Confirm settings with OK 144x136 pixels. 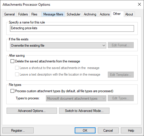point(85,131)
